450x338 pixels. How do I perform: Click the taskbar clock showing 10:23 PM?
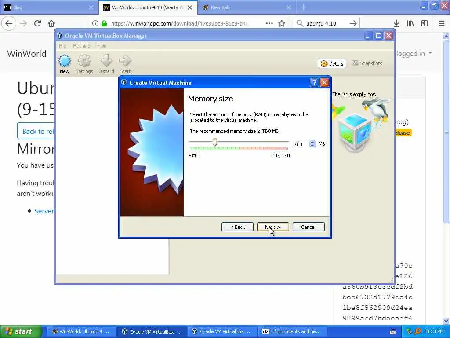434,331
